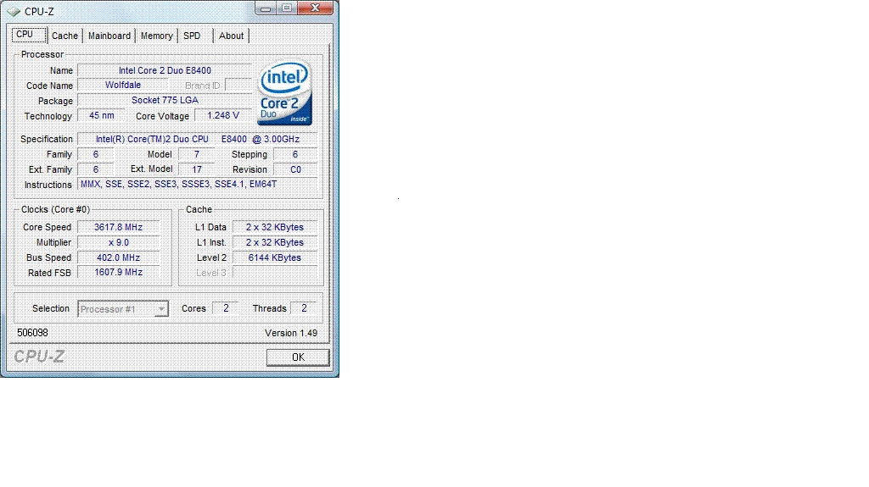Click the Intel Core 2 Duo logo
The width and height of the screenshot is (869, 487).
[x=285, y=92]
